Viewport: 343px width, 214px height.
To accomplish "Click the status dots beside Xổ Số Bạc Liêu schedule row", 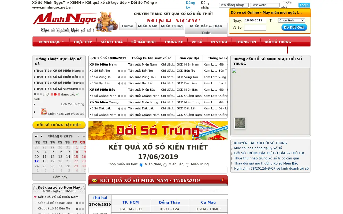I will (x=122, y=83).
